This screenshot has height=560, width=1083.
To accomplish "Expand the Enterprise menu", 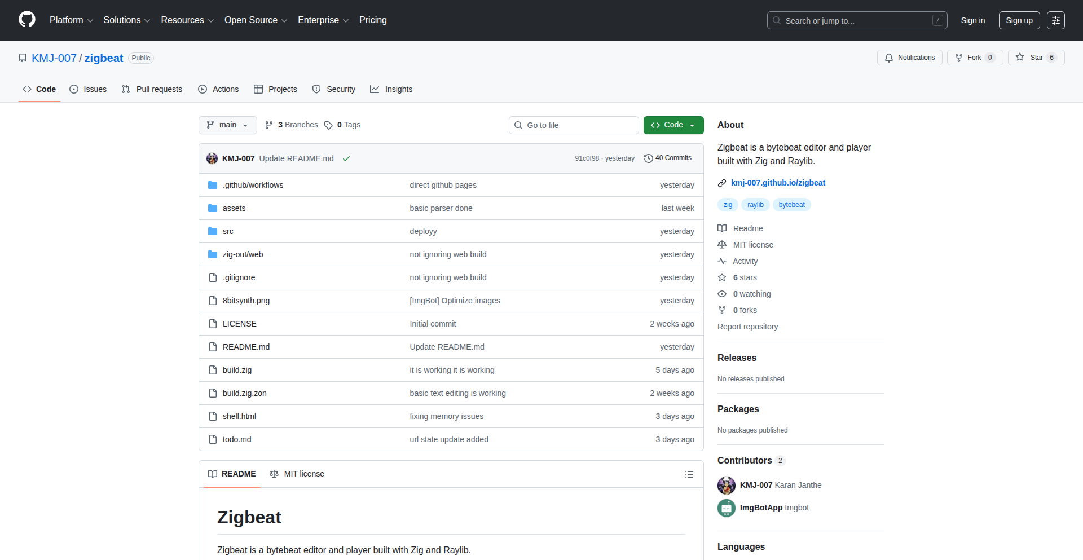I will pos(323,20).
